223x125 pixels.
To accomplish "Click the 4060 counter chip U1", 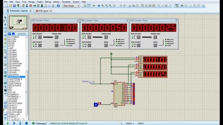I will click(x=119, y=94).
